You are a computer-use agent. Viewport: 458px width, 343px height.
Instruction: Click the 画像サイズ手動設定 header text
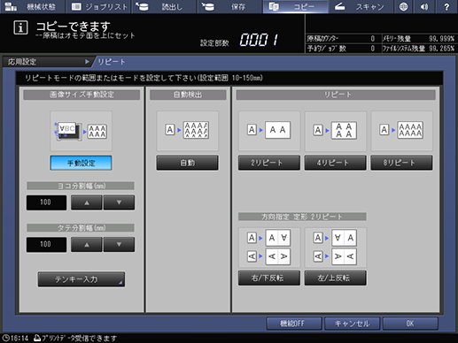(x=82, y=95)
